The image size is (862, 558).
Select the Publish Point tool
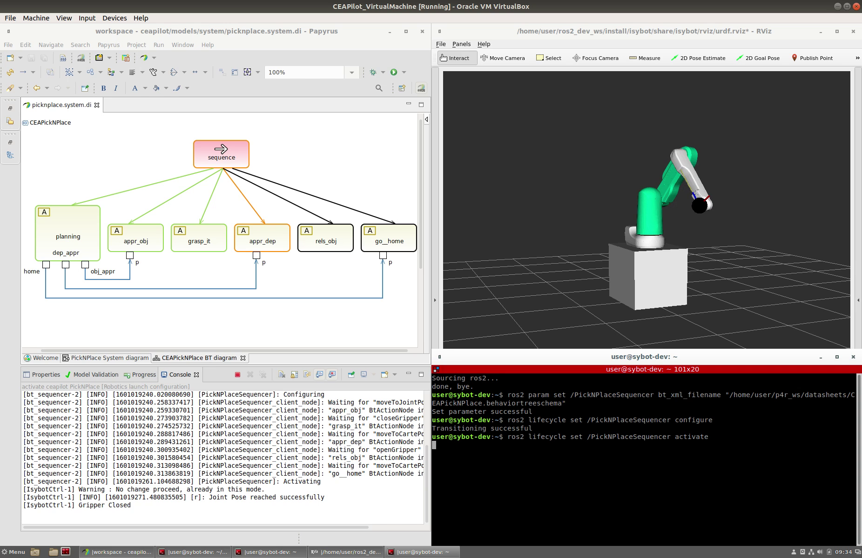[x=812, y=58]
